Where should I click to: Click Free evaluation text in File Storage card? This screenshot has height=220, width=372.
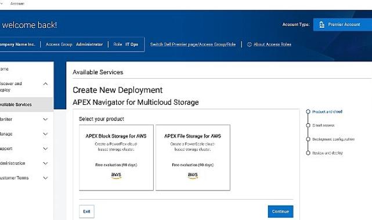click(x=193, y=165)
